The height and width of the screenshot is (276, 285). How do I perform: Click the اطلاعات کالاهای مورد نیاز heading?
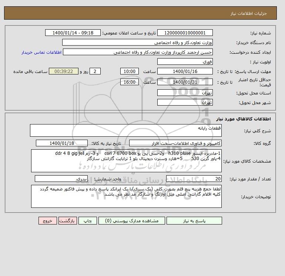point(244,119)
